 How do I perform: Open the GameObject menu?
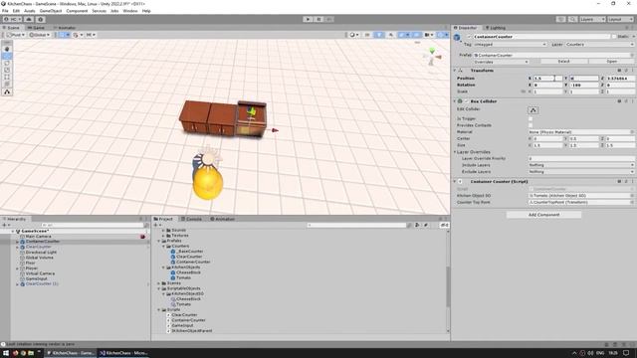(x=51, y=11)
